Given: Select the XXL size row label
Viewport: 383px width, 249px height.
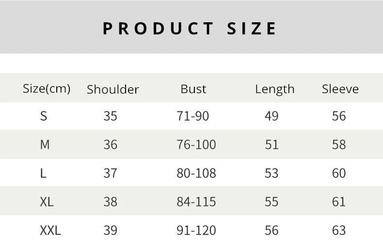Looking at the screenshot, I should 50,230.
